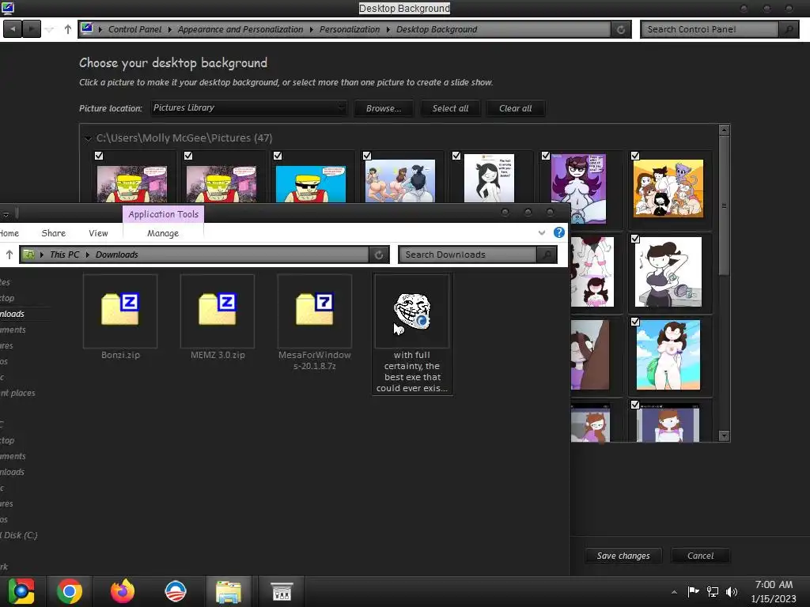This screenshot has width=810, height=607.
Task: Focus the Search Control Panel field
Action: pos(710,29)
